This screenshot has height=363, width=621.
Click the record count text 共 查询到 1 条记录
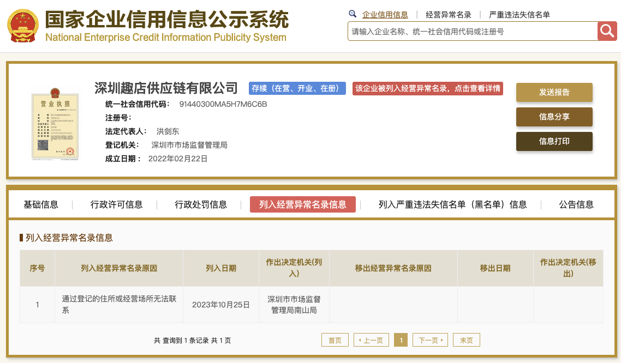tap(181, 341)
